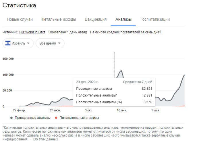Viewport: 201px width, 141px height.
Task: Click the Israel flag icon
Action: (x=7, y=43)
